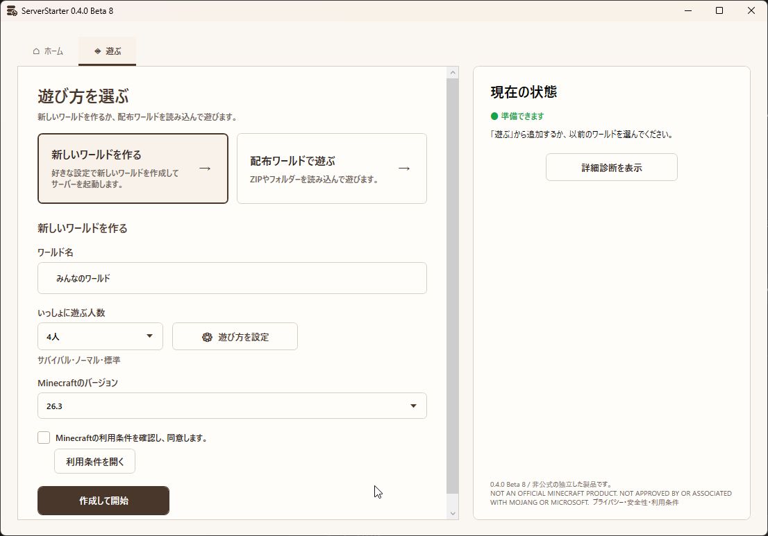Click the ServerStarter app icon in title bar

pyautogui.click(x=12, y=11)
